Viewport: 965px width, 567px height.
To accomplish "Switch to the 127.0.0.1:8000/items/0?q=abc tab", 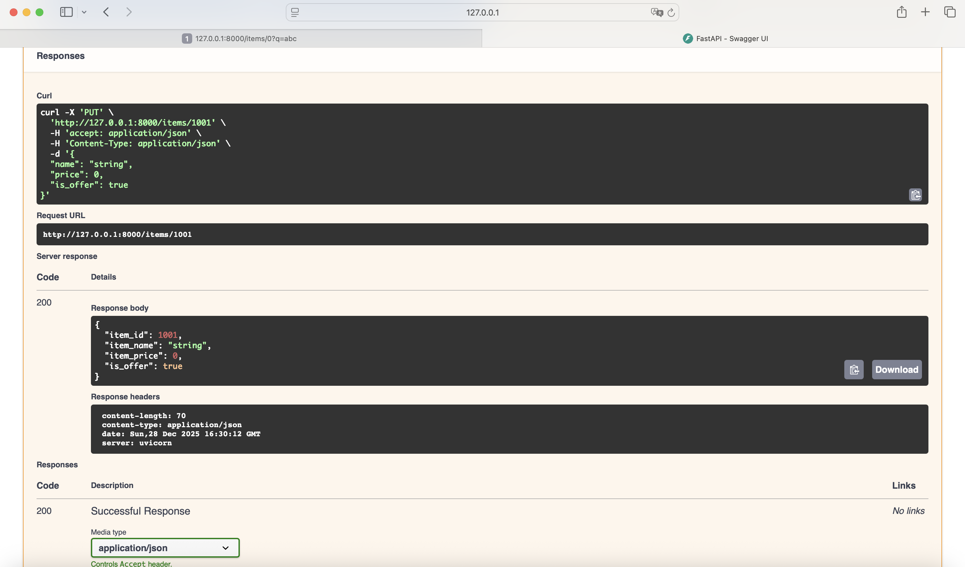I will point(241,39).
